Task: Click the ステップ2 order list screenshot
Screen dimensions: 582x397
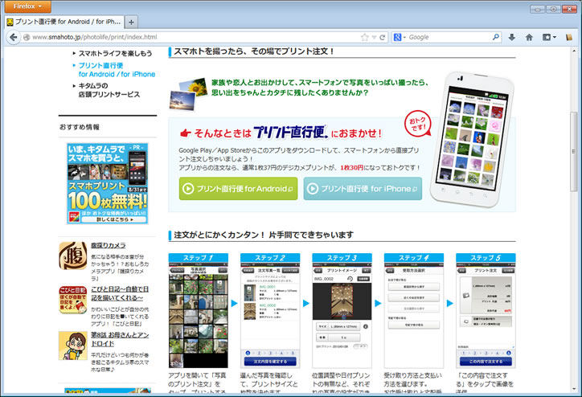Action: pyautogui.click(x=270, y=315)
